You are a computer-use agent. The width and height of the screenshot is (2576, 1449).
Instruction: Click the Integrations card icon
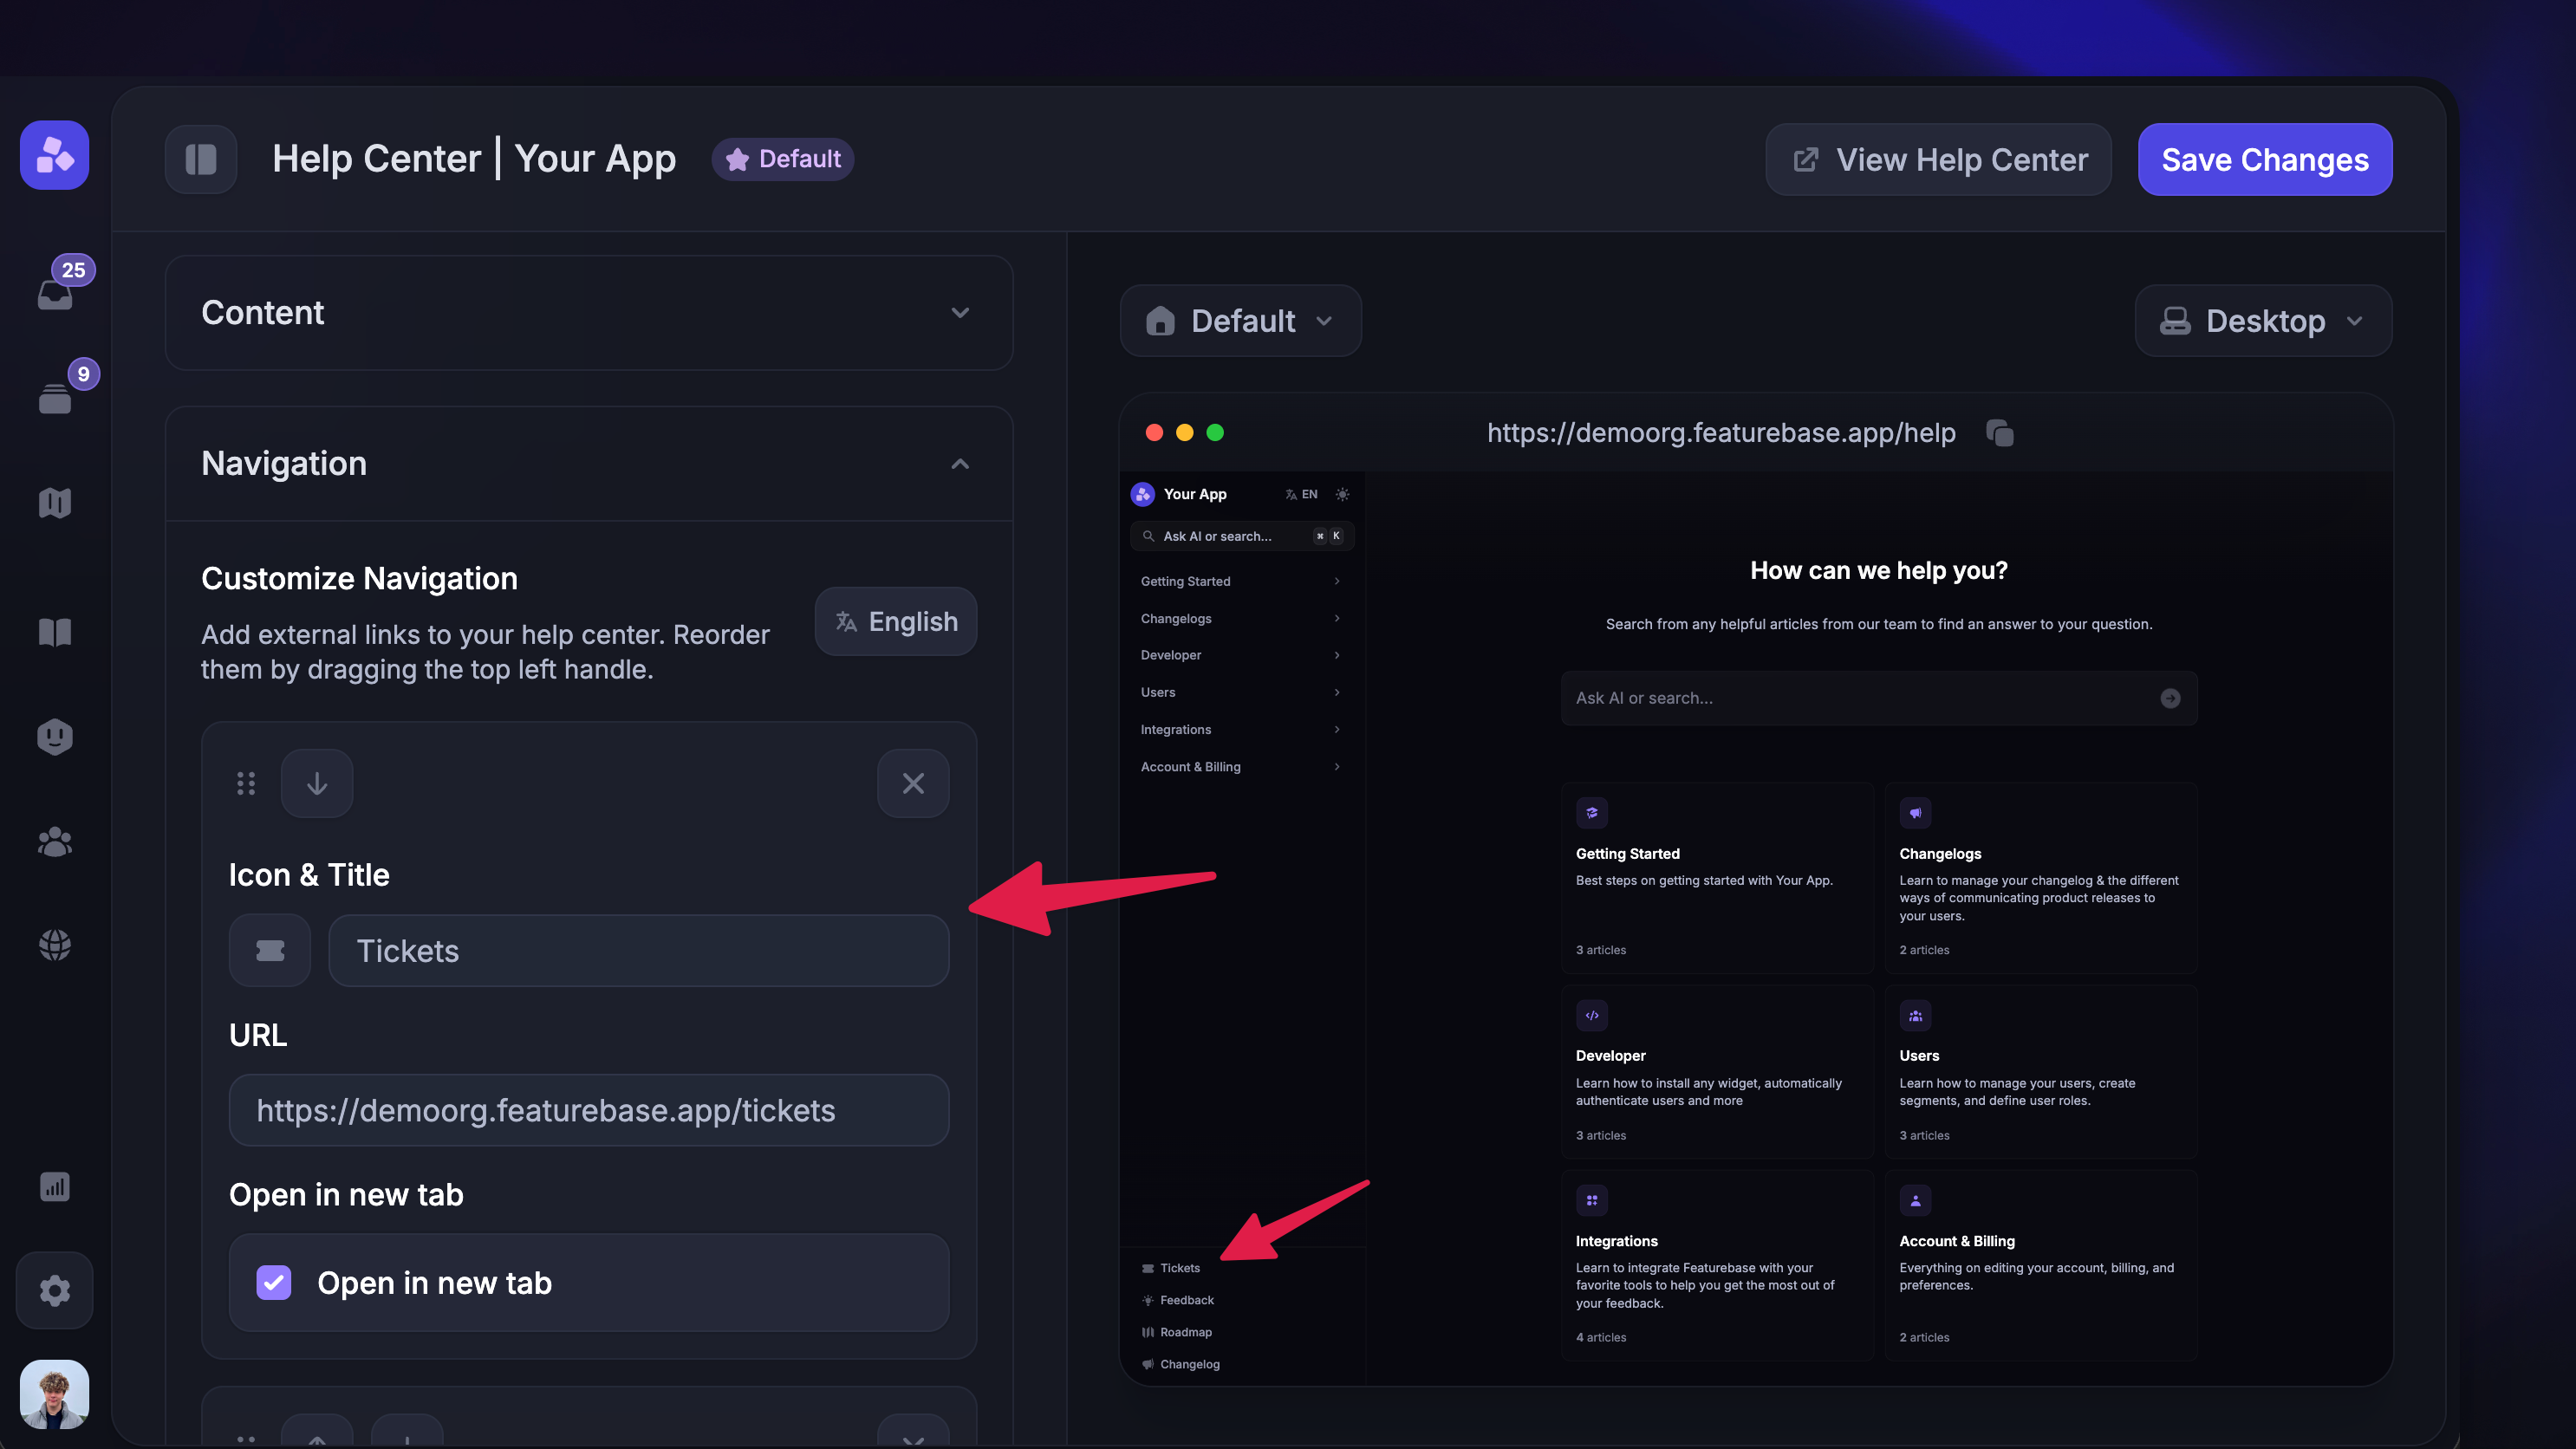click(x=1592, y=1200)
